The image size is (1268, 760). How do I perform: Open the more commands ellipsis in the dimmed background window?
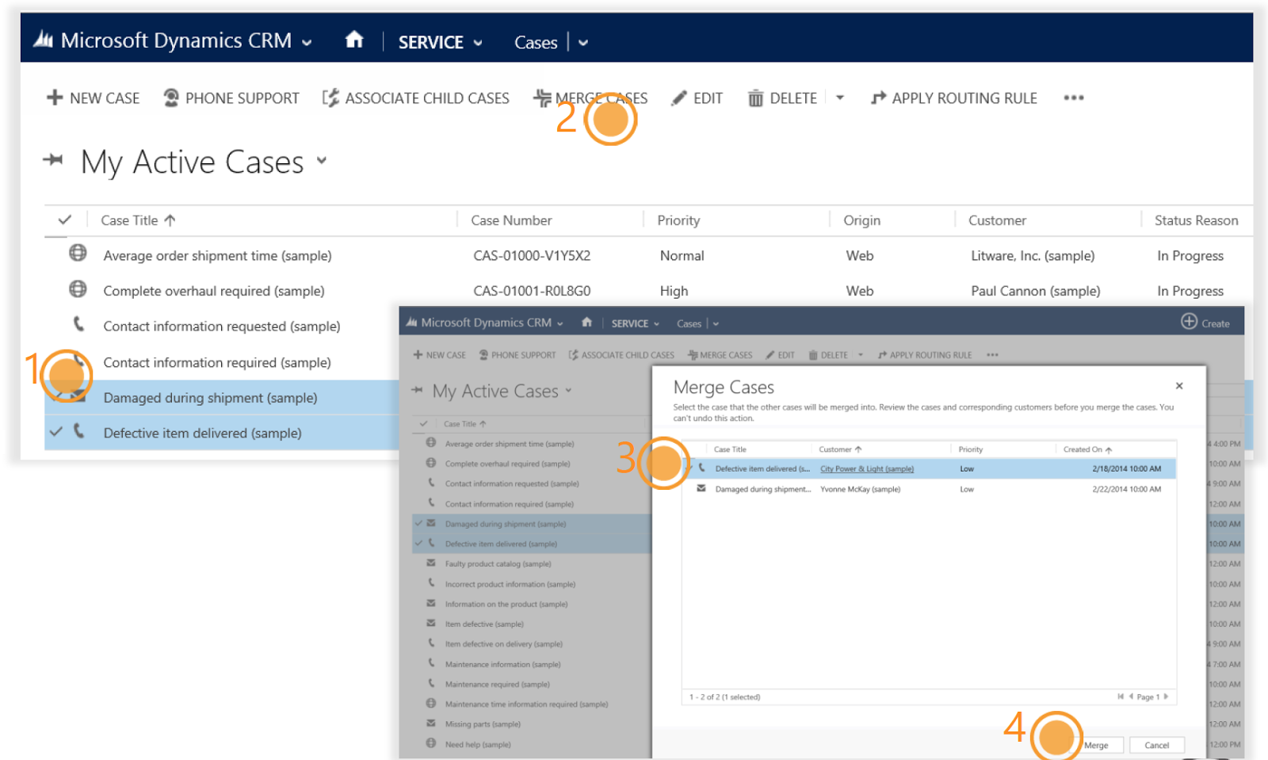[992, 355]
